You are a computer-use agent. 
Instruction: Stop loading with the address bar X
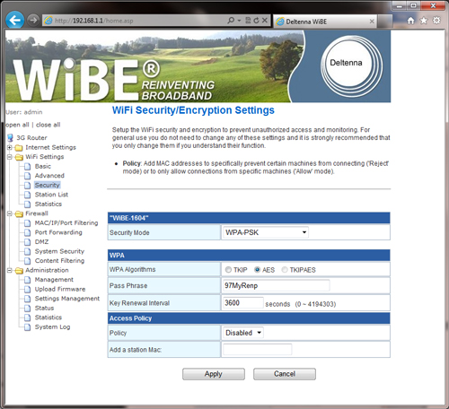point(265,21)
